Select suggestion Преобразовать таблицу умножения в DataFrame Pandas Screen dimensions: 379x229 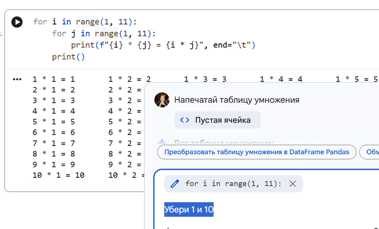coord(257,152)
